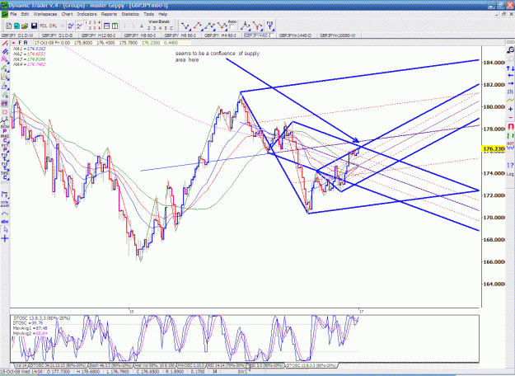Click the magenta zigzag swing icon
The image size is (515, 376).
tap(79, 26)
